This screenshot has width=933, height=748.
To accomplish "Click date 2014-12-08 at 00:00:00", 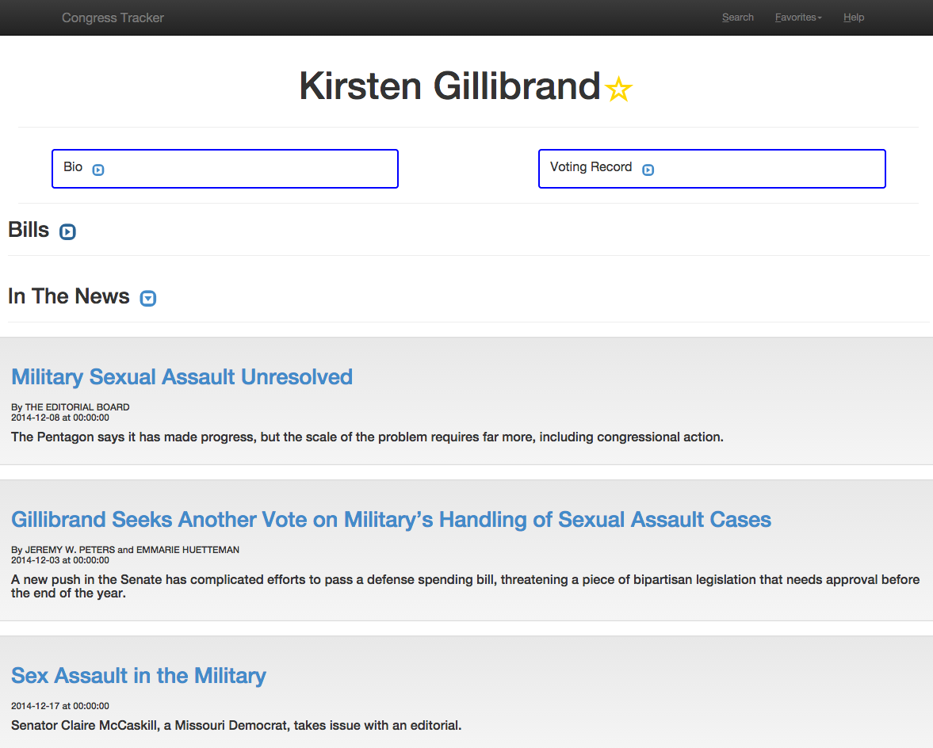I will coord(60,418).
